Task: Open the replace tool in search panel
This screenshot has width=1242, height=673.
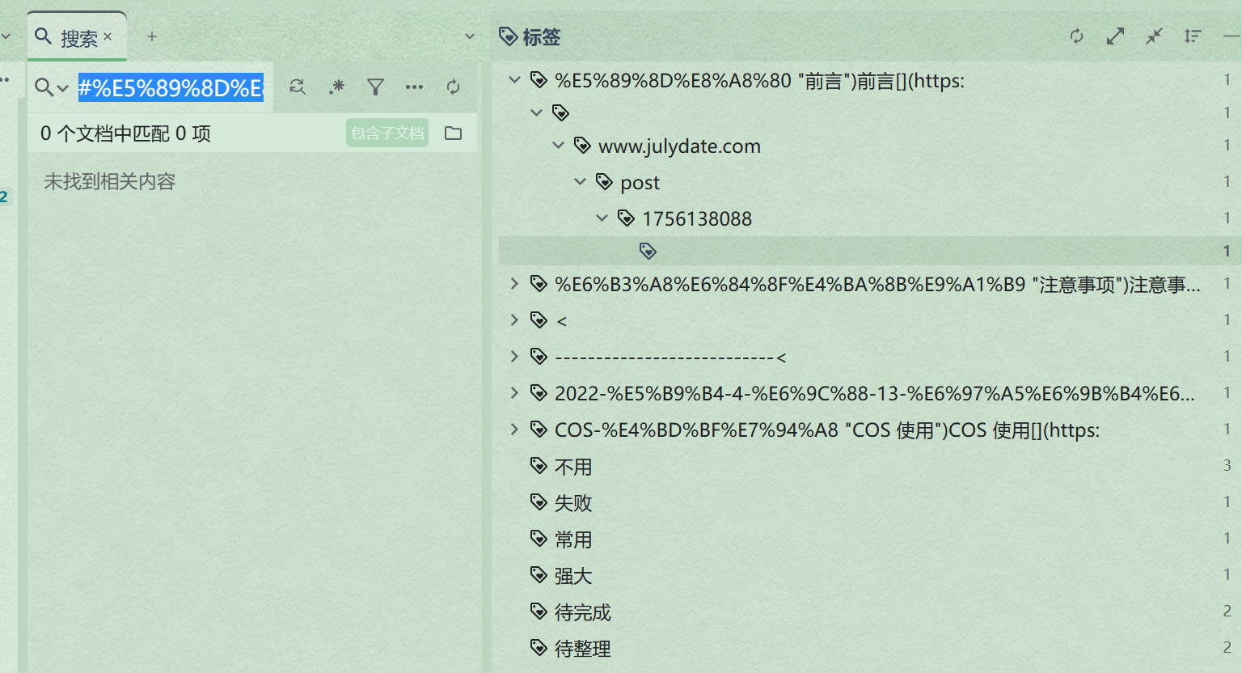Action: (298, 87)
